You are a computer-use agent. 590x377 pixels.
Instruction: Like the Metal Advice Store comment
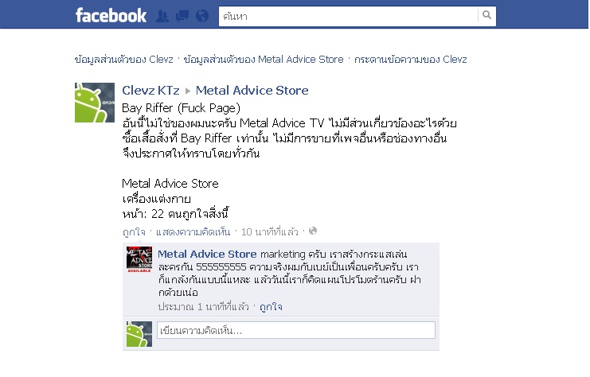coord(271,307)
